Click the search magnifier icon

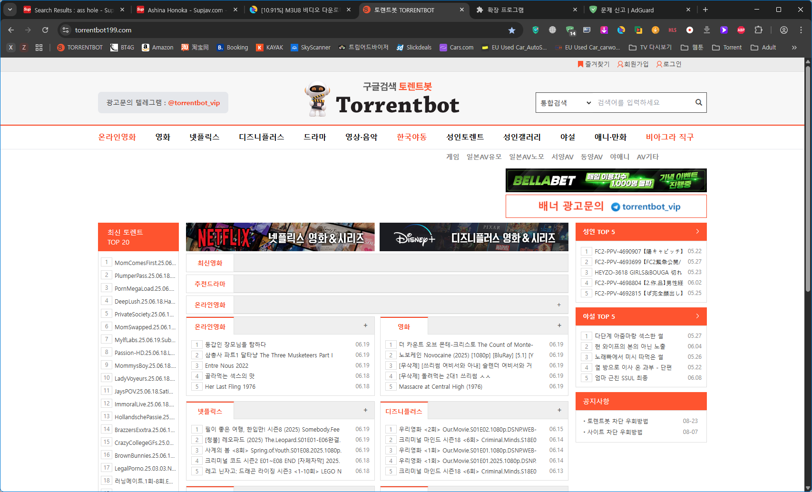tap(698, 102)
